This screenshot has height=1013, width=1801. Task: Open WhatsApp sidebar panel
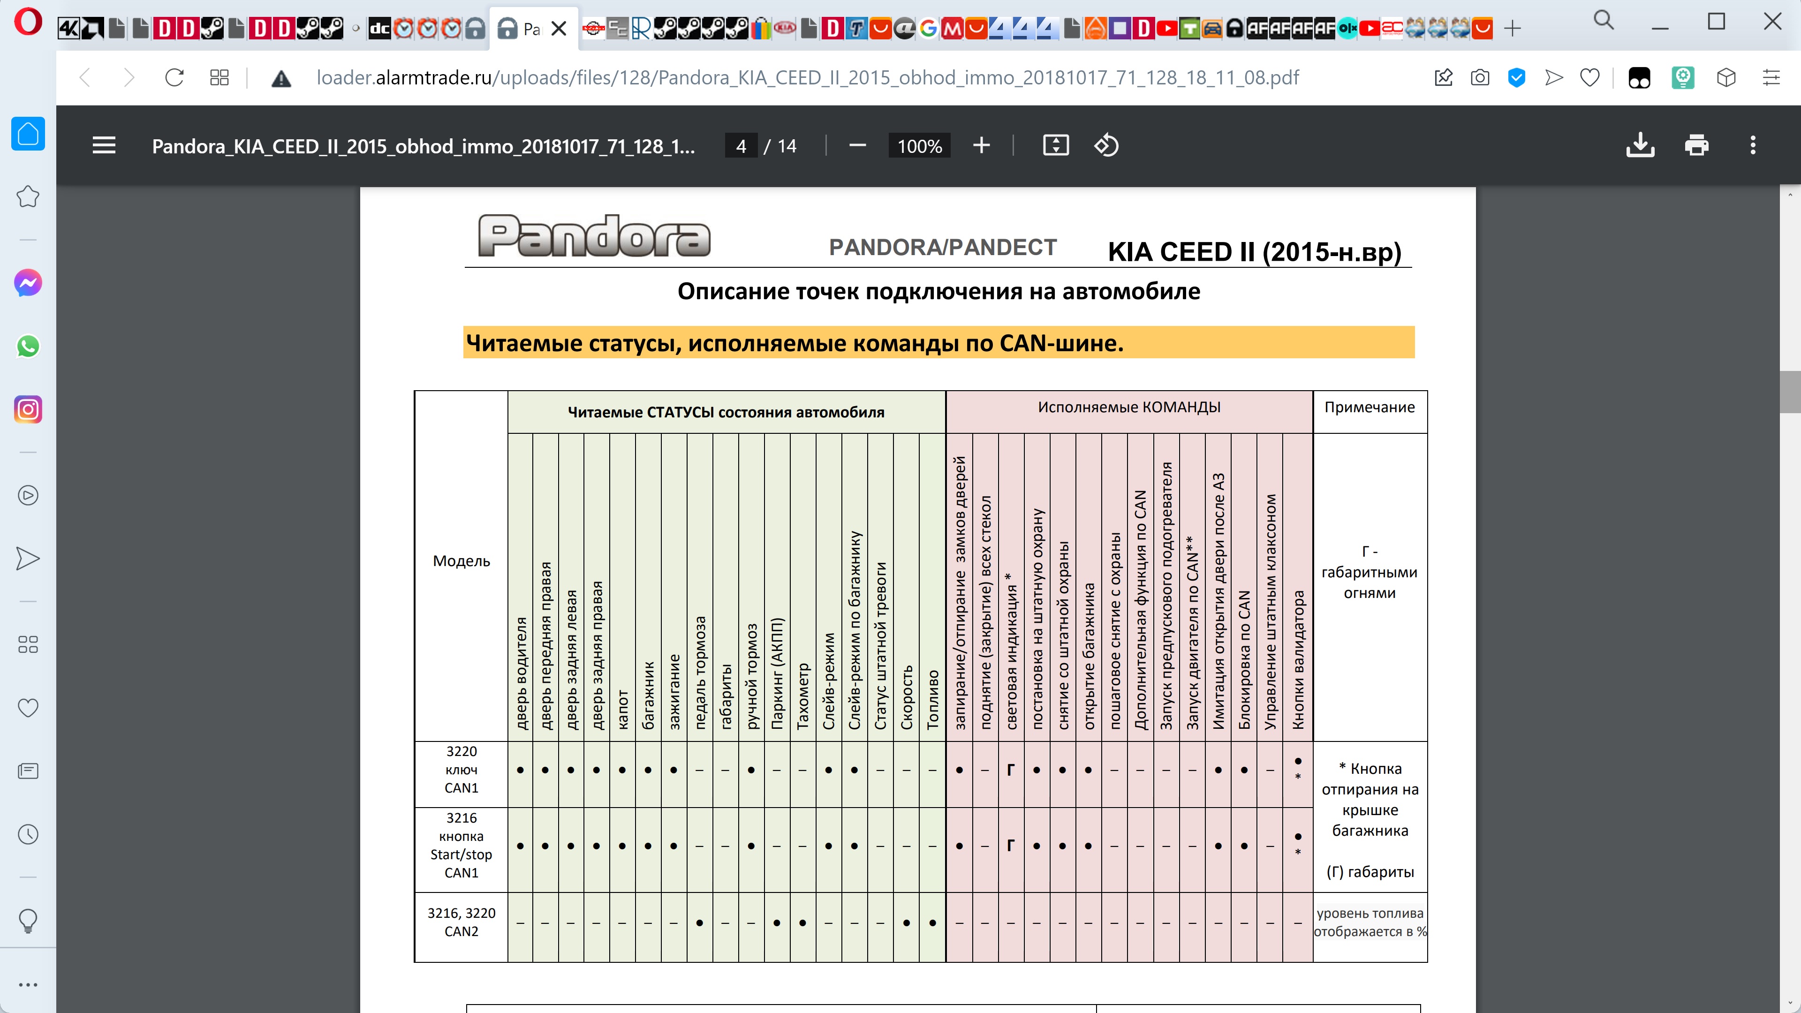(28, 346)
